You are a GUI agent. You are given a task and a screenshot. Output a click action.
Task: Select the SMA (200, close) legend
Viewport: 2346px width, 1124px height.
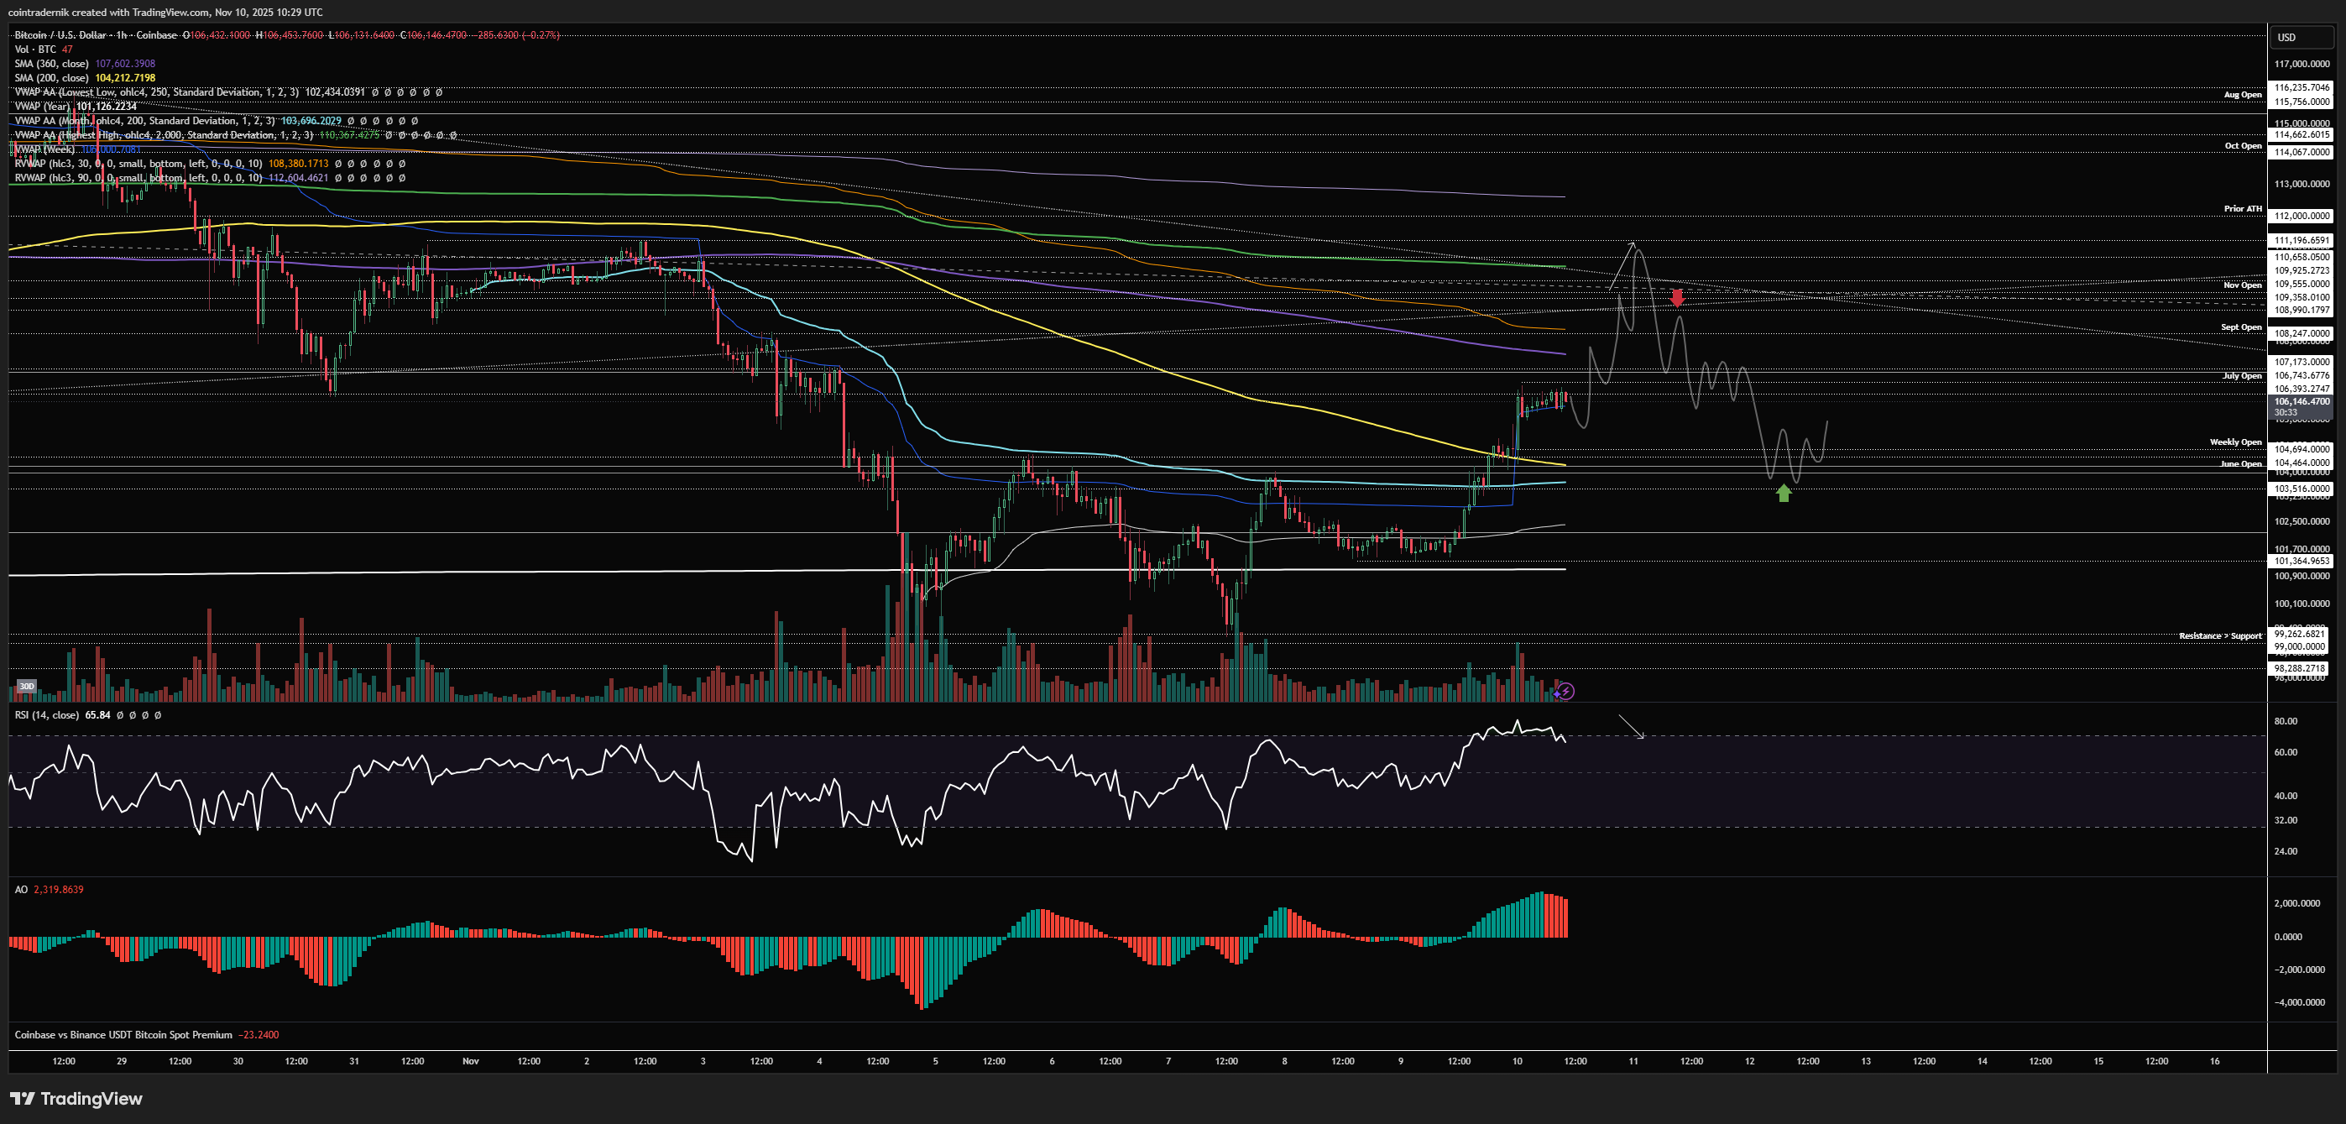(51, 77)
